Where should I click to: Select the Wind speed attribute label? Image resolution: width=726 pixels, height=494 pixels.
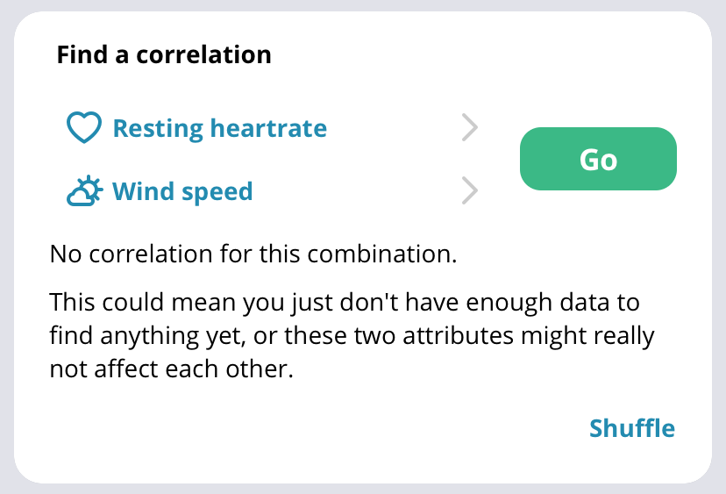(x=182, y=191)
